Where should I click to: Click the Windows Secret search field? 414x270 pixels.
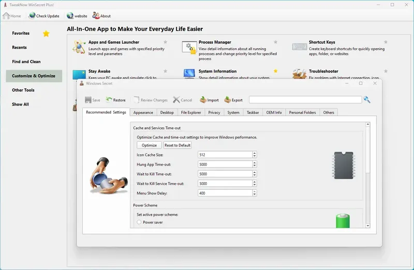pyautogui.click(x=305, y=99)
